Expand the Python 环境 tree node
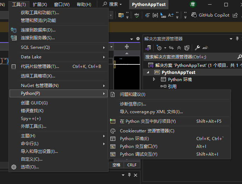 154,79
